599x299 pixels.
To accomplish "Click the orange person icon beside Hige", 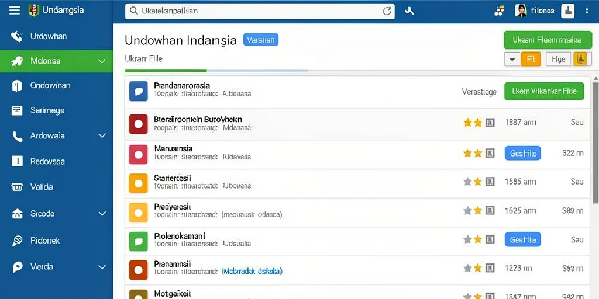I will 580,59.
